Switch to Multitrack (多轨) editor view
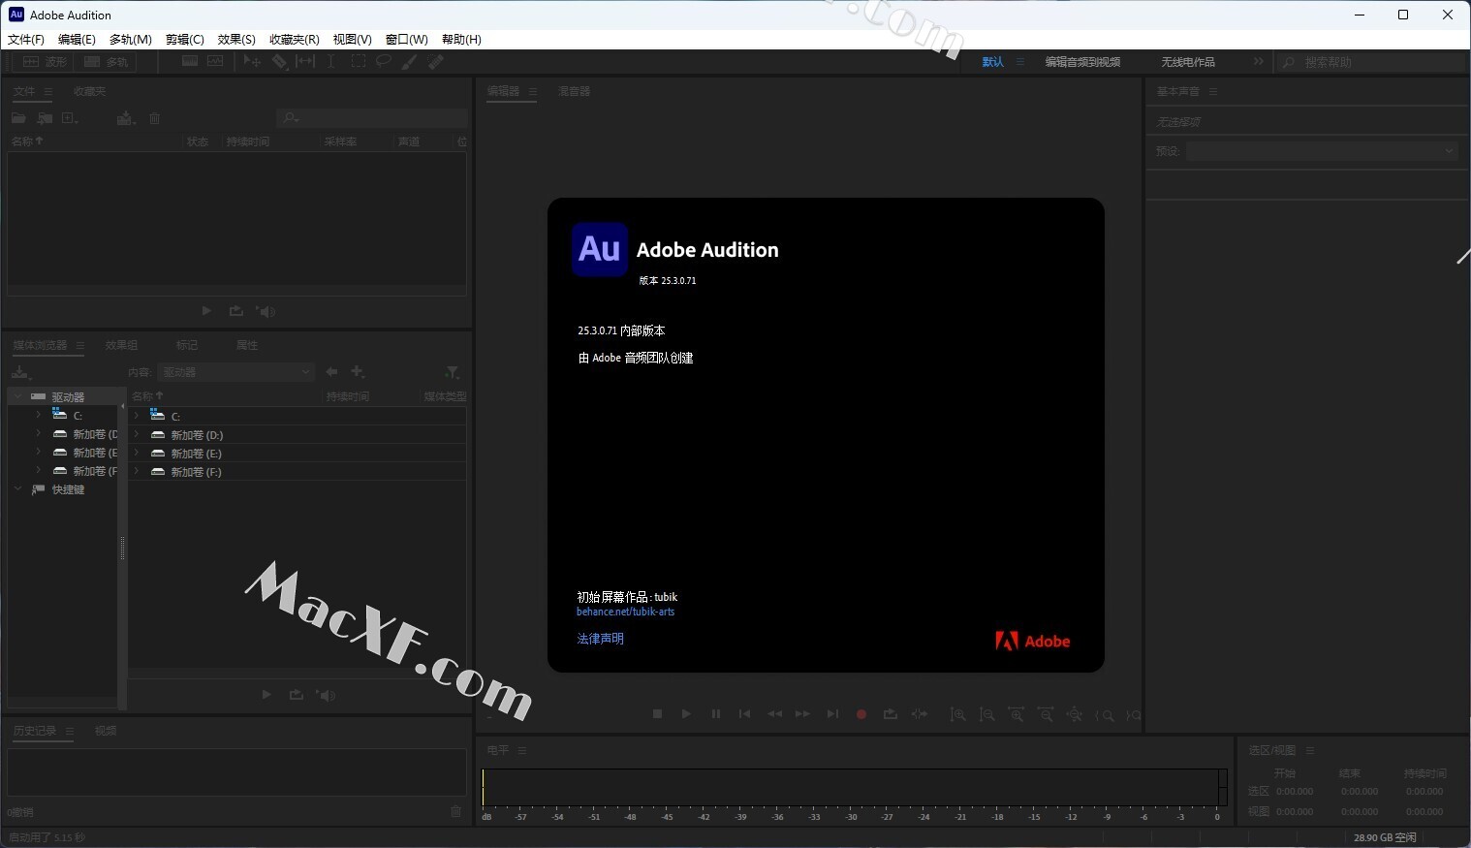Viewport: 1471px width, 848px height. point(106,62)
